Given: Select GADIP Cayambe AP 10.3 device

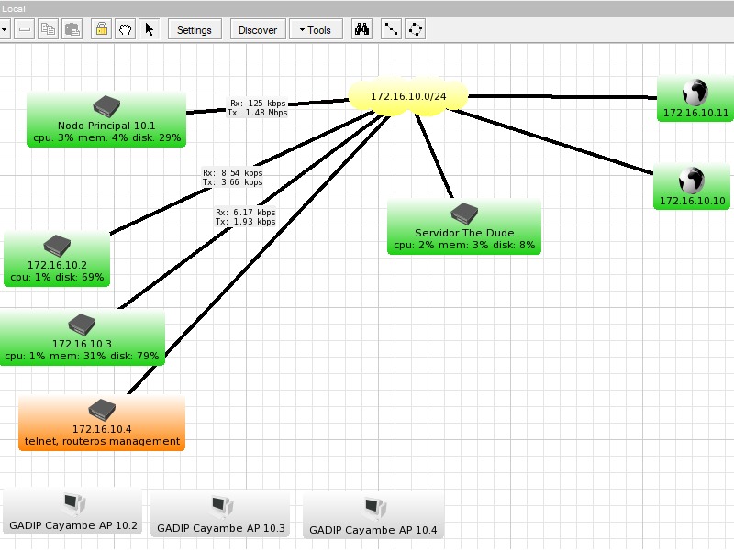Looking at the screenshot, I should 220,514.
